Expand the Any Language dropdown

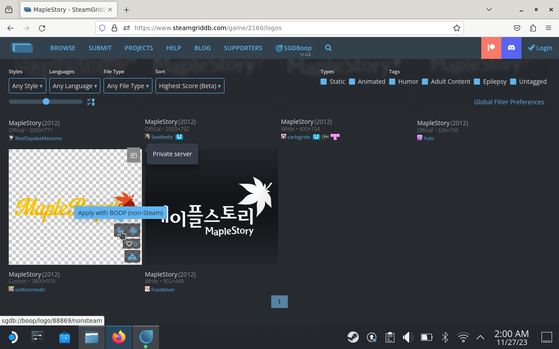[x=75, y=86]
